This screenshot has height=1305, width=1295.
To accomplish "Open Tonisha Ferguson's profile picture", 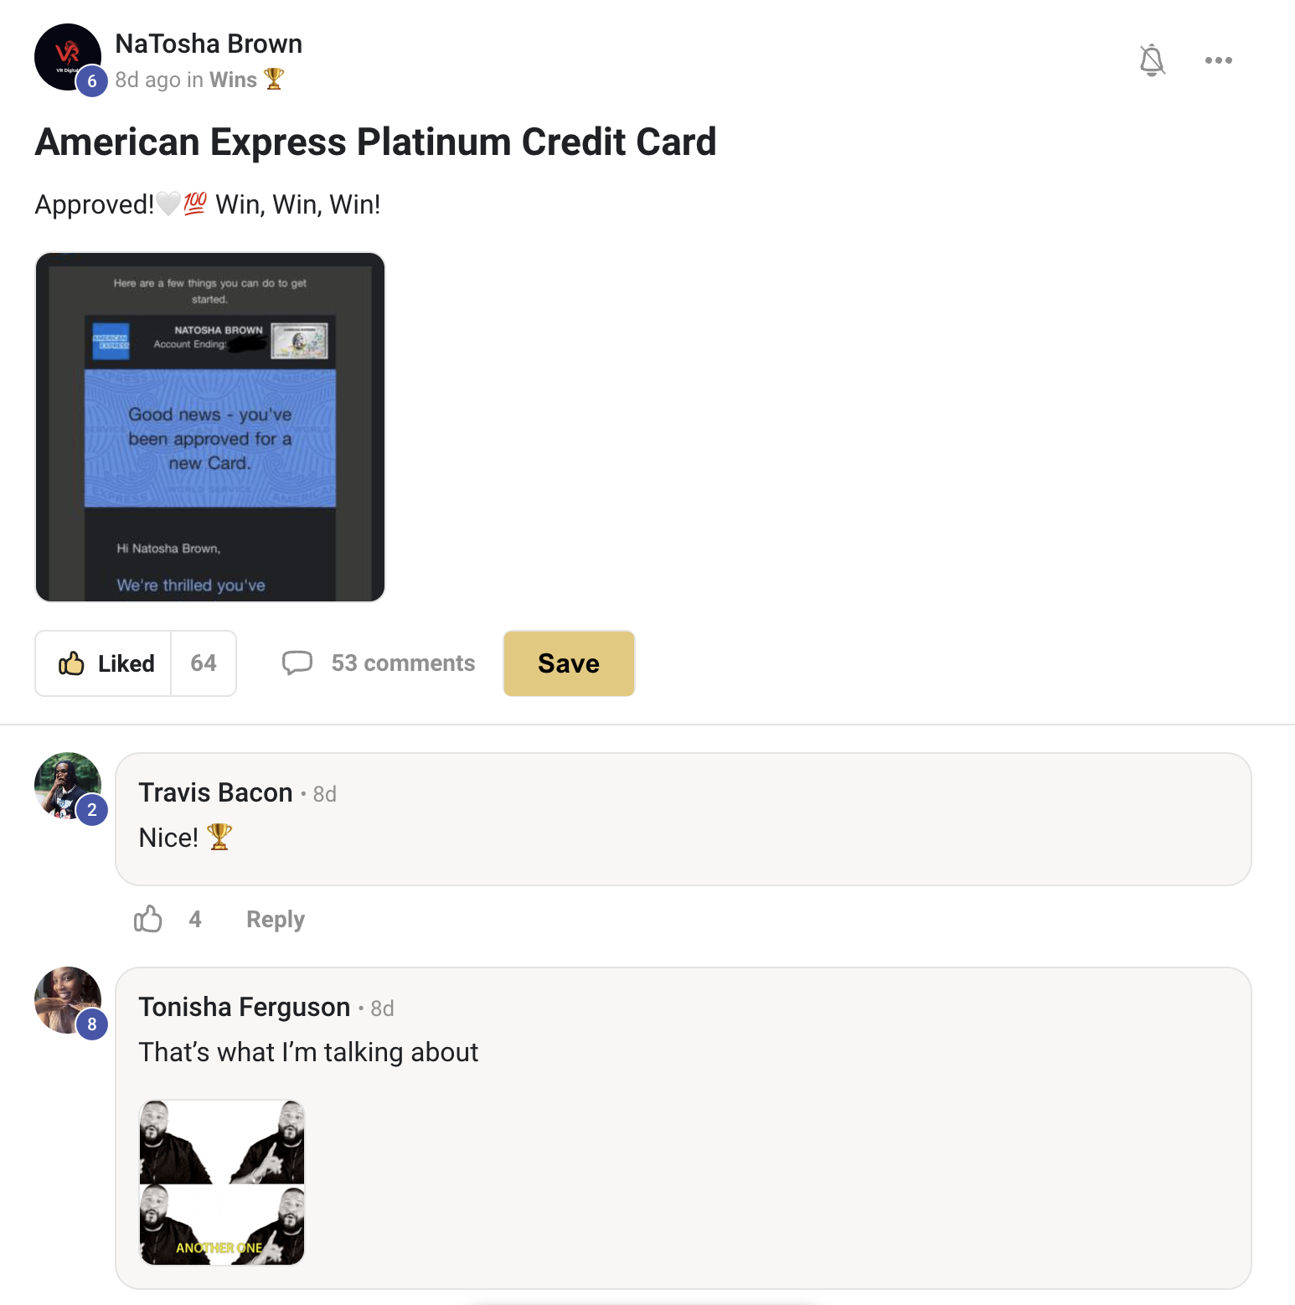I will 68,1000.
